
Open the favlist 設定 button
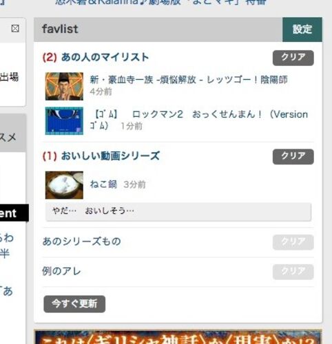point(302,30)
